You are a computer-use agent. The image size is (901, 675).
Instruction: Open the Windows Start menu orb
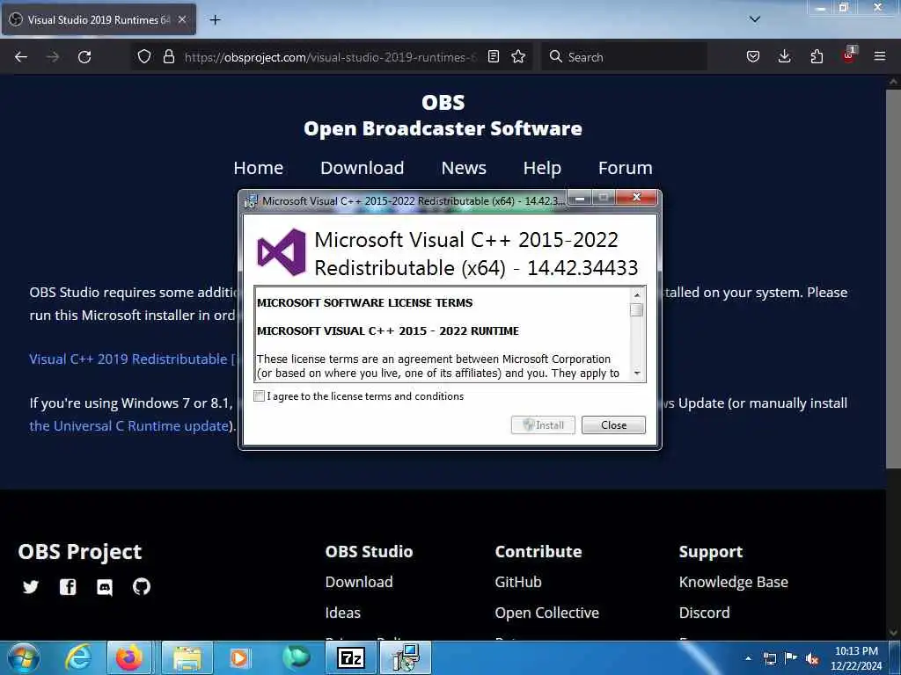pyautogui.click(x=23, y=657)
